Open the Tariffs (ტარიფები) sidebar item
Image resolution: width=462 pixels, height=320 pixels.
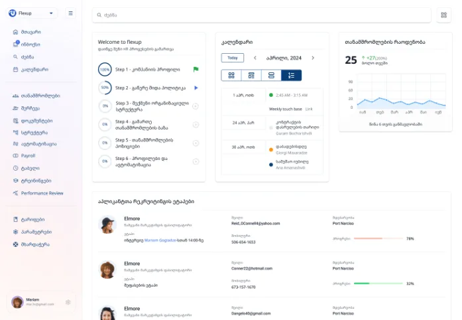[x=29, y=219]
